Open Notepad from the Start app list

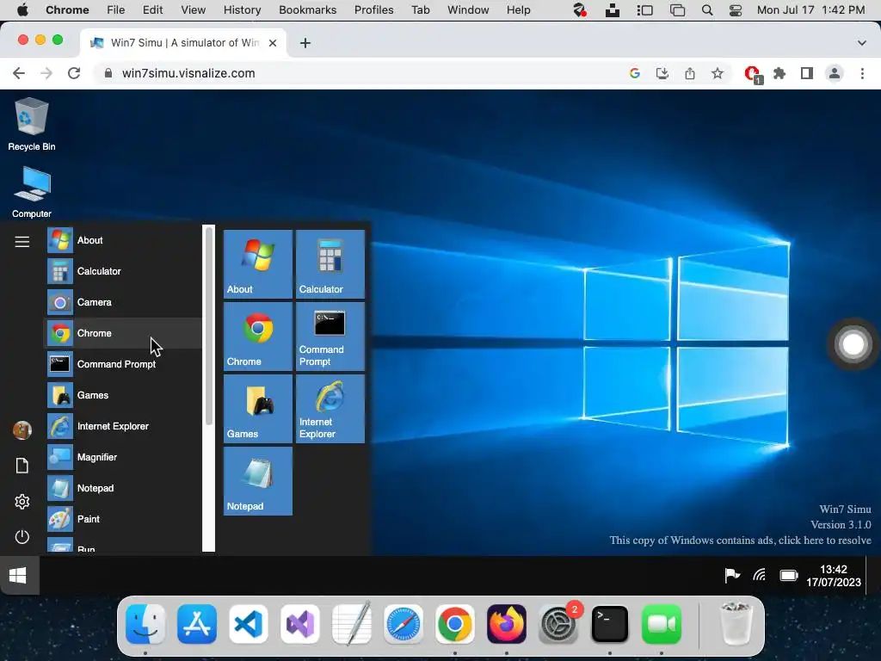tap(124, 488)
